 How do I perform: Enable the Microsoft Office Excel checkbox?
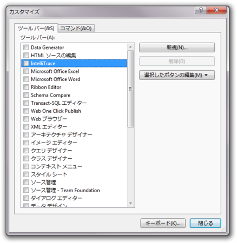coord(26,71)
